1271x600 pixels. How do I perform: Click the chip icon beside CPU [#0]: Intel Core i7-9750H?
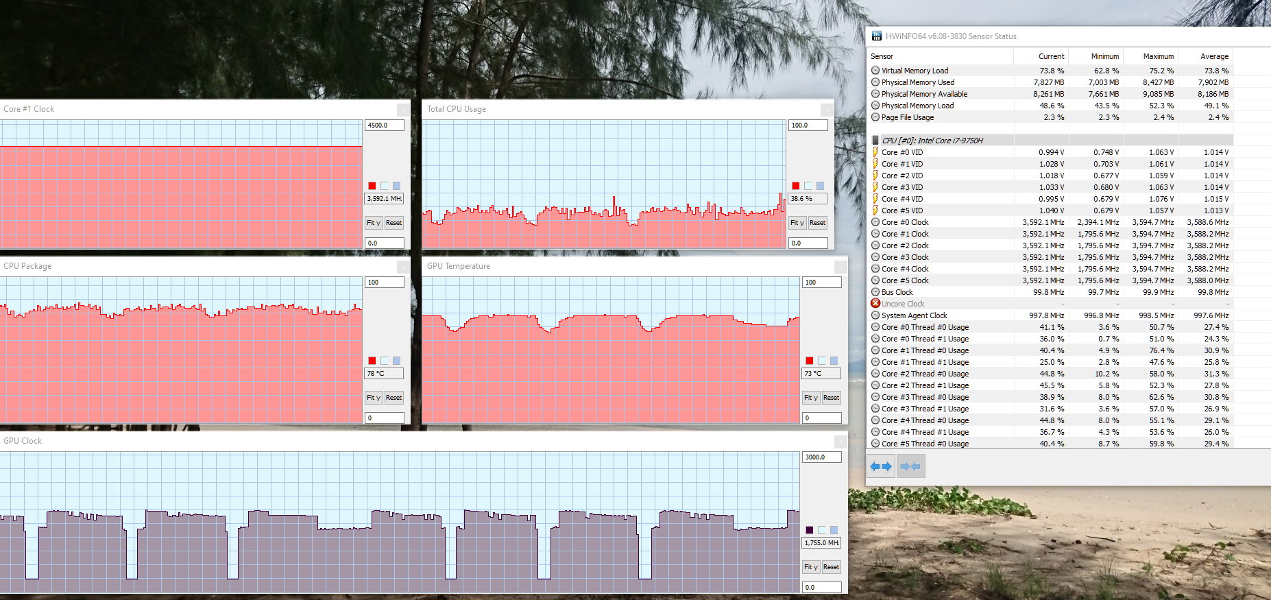pos(875,141)
